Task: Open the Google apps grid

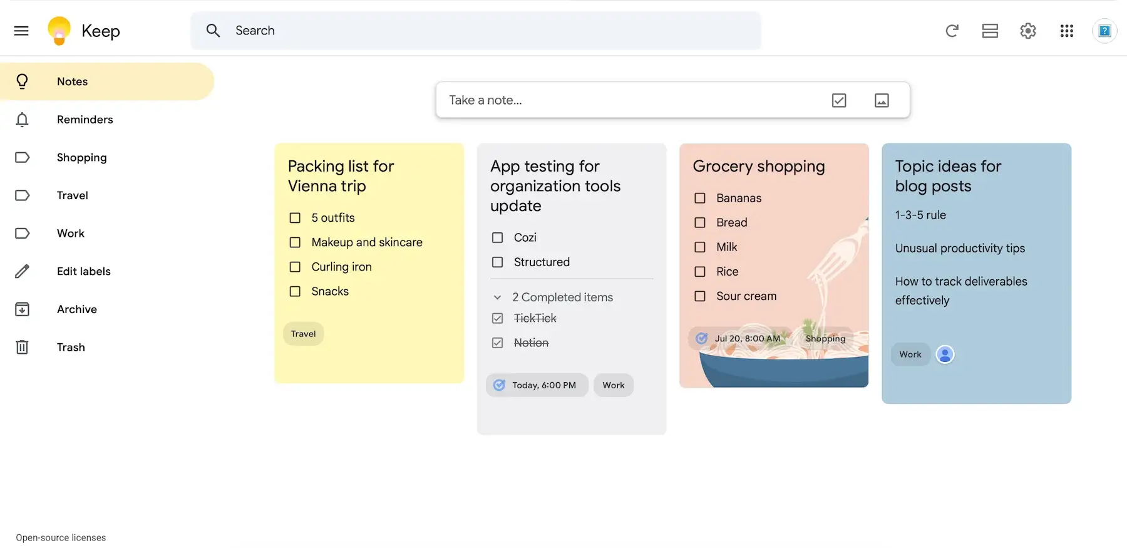Action: coord(1067,31)
